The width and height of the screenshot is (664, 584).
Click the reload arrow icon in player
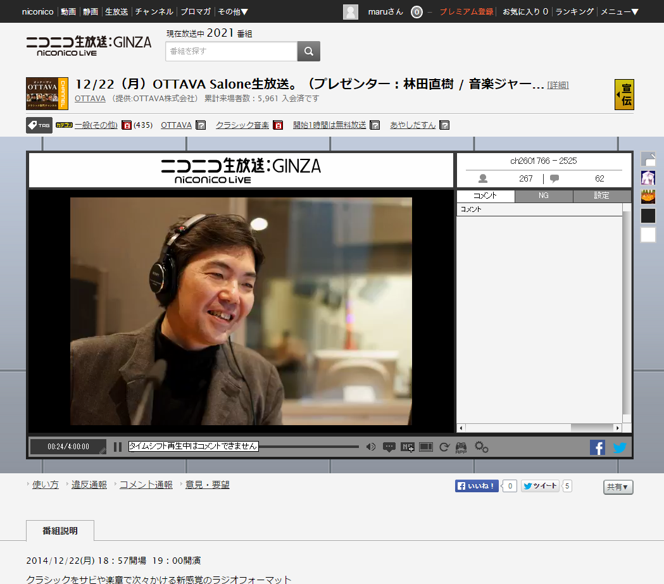click(444, 447)
